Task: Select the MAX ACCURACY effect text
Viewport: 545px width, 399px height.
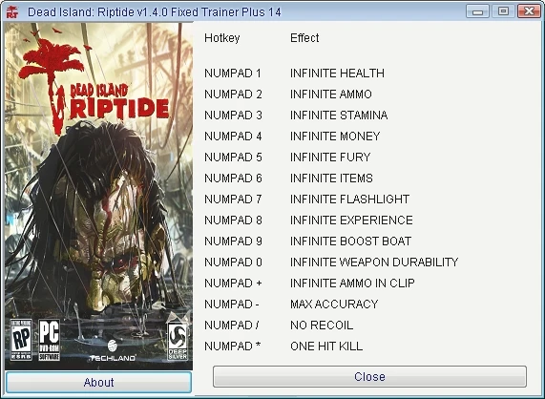Action: coord(334,304)
